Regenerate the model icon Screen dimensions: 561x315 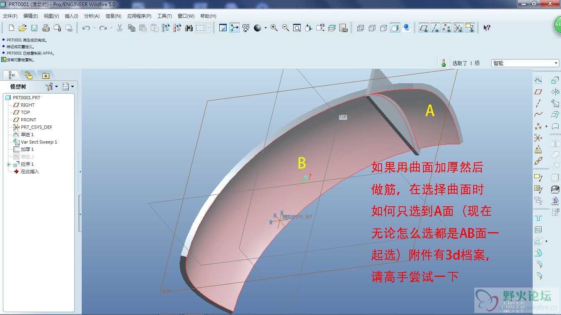point(166,28)
